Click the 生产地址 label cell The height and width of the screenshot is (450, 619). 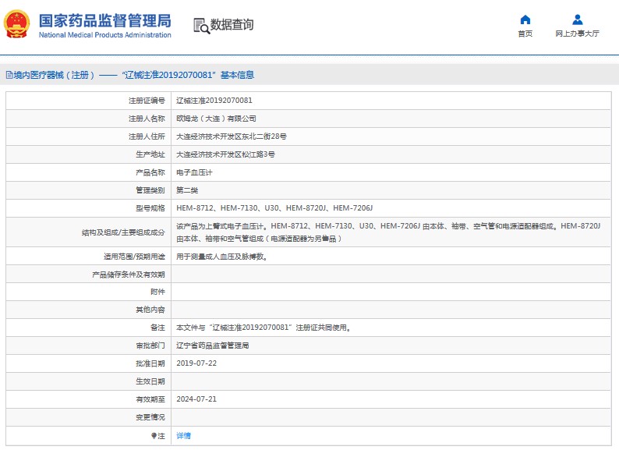pos(88,154)
